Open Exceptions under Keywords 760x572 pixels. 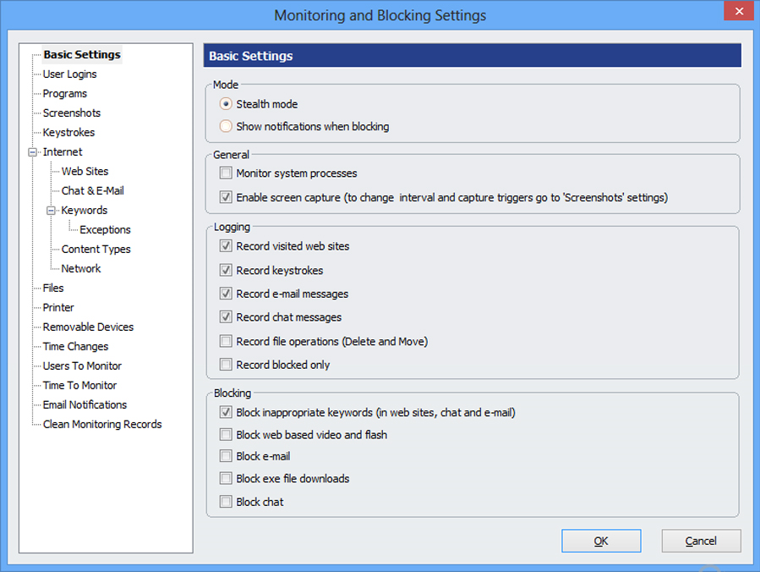point(105,230)
